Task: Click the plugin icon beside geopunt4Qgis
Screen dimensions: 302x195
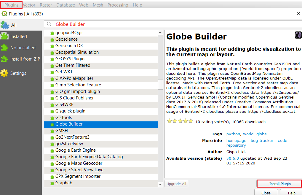Action: coord(52,33)
